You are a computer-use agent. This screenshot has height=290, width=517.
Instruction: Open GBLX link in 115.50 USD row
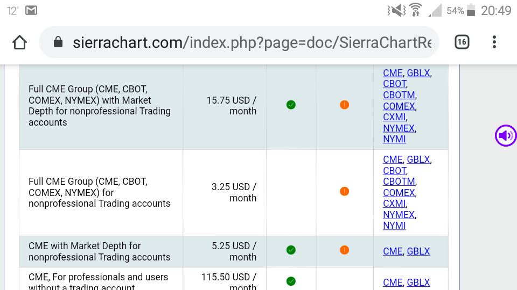(x=418, y=282)
